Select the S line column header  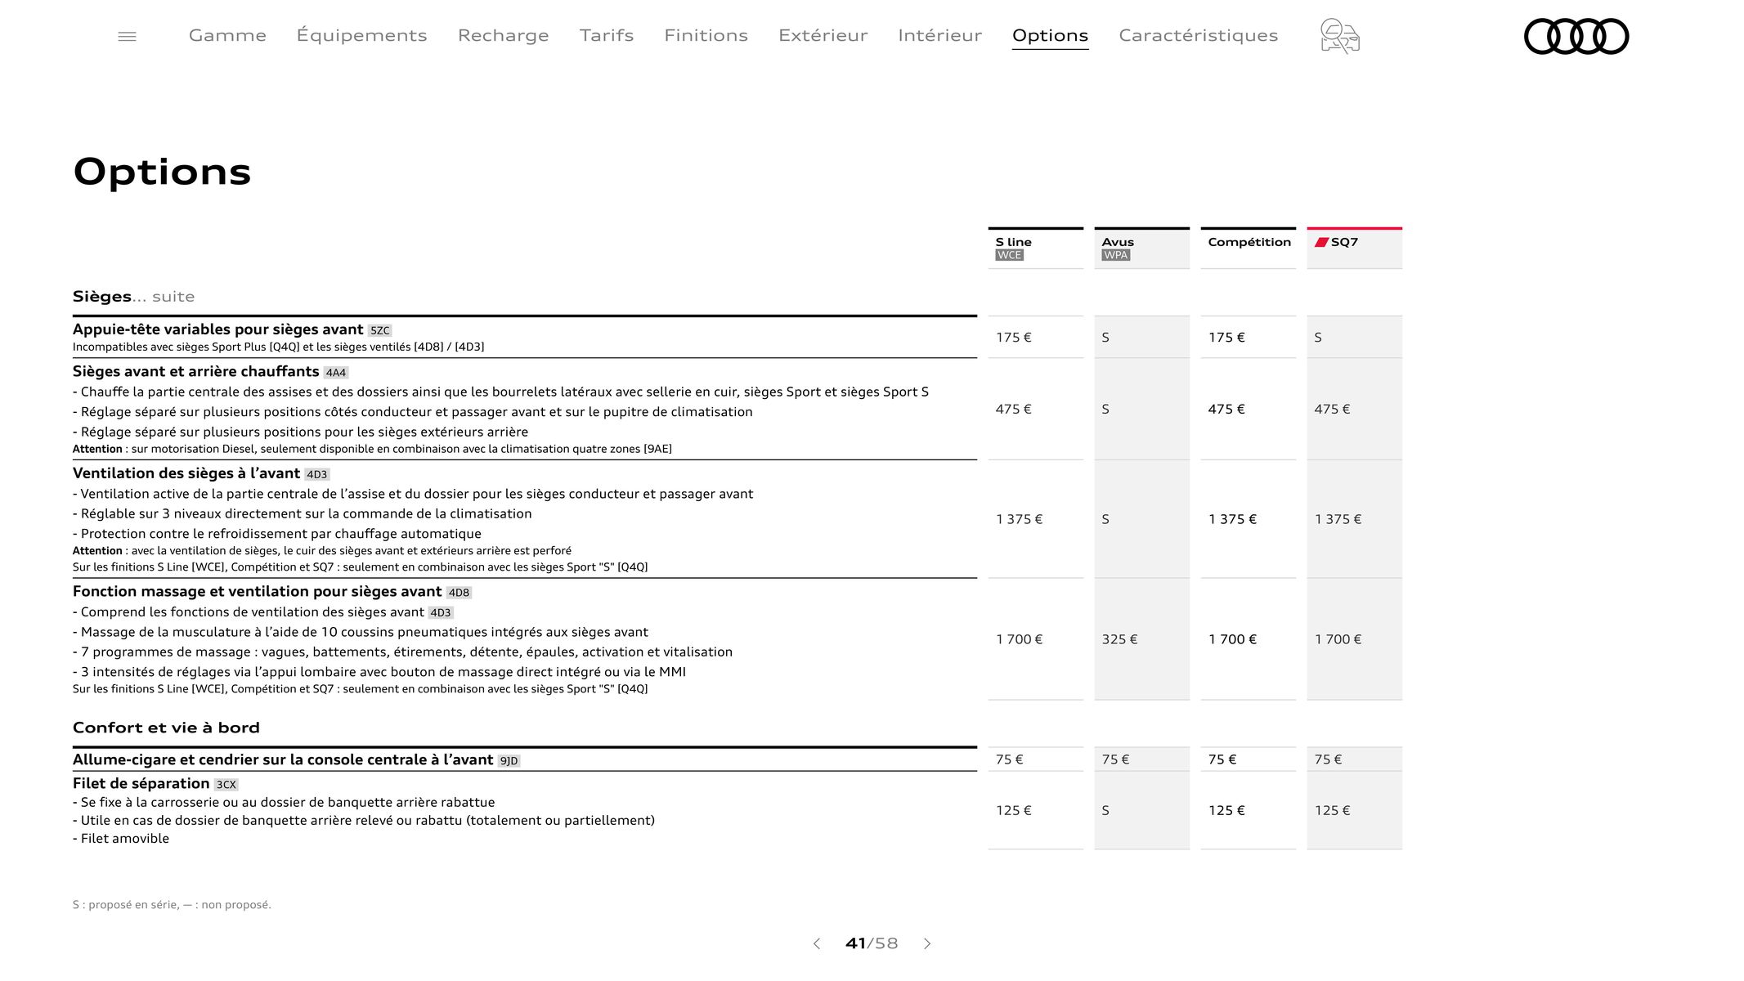point(1035,248)
